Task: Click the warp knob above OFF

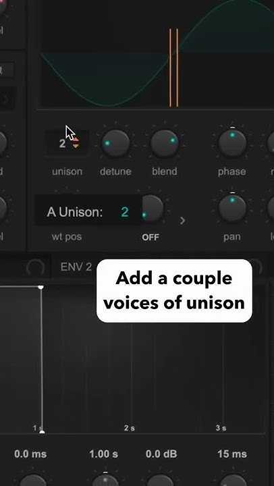Action: (153, 208)
